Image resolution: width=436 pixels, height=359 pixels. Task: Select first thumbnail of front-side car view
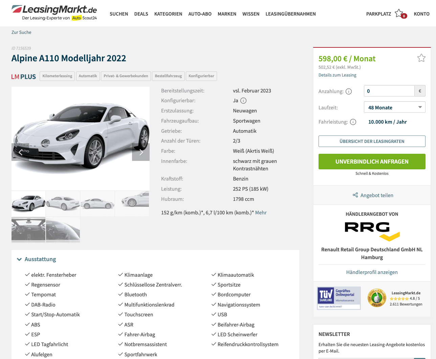click(28, 204)
